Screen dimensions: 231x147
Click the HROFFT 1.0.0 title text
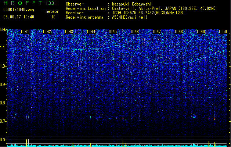29,3
